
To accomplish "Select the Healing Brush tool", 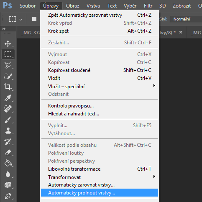I will pyautogui.click(x=8, y=109).
